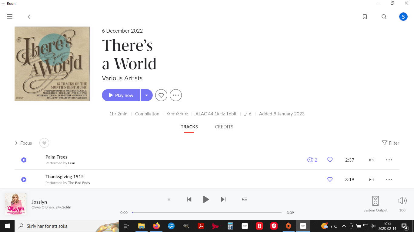Screen dimensions: 414x232
Task: Open the album's more options menu
Action: click(x=176, y=95)
